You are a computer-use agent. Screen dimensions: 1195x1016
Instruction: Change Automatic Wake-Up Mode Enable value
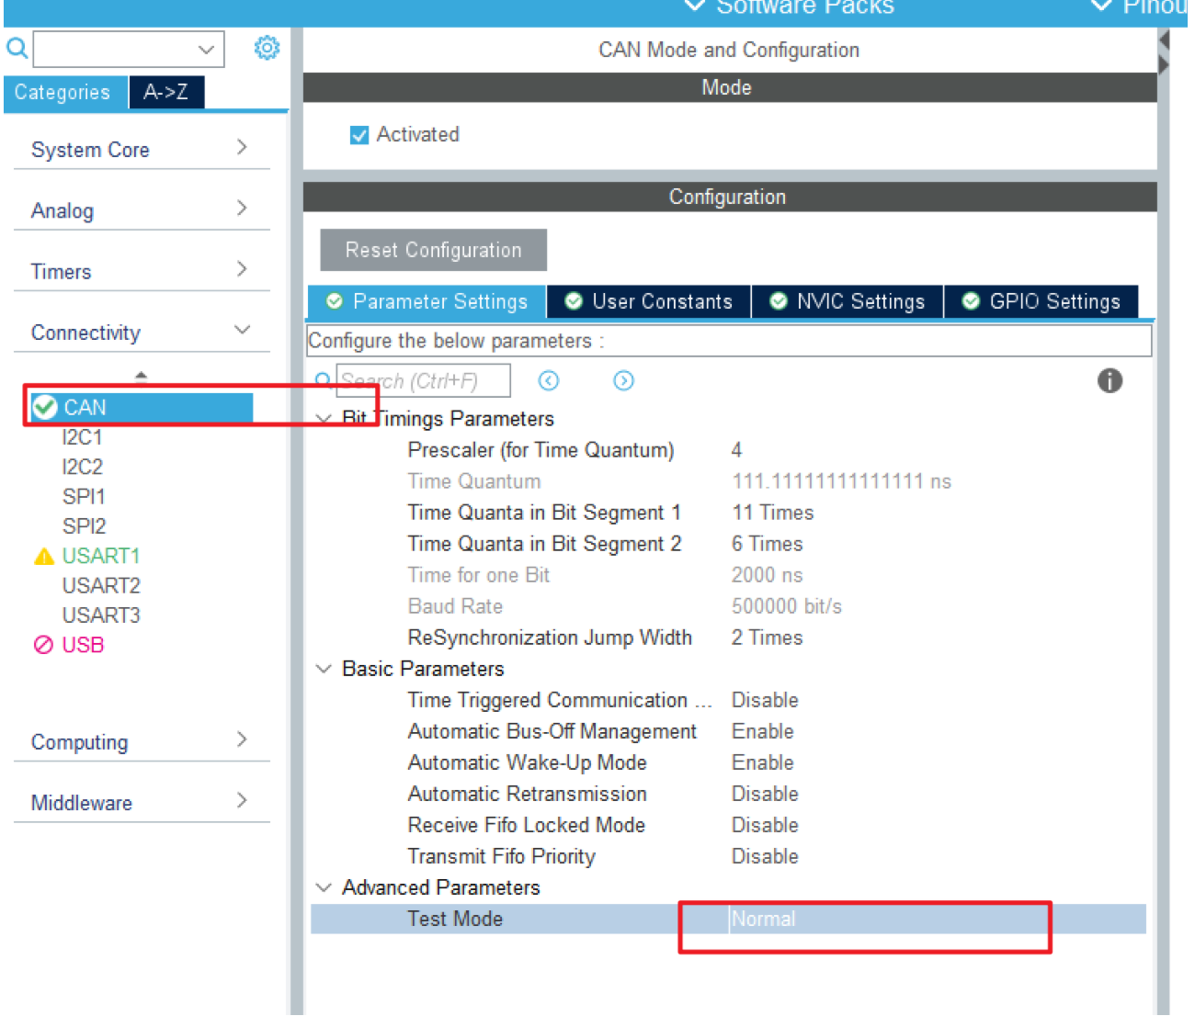[x=763, y=762]
